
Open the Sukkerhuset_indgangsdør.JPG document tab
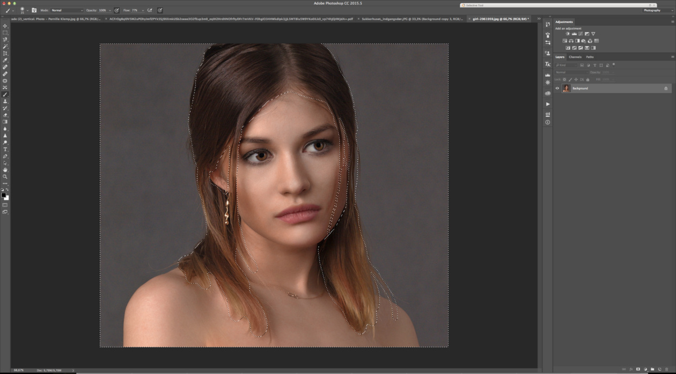click(x=412, y=19)
